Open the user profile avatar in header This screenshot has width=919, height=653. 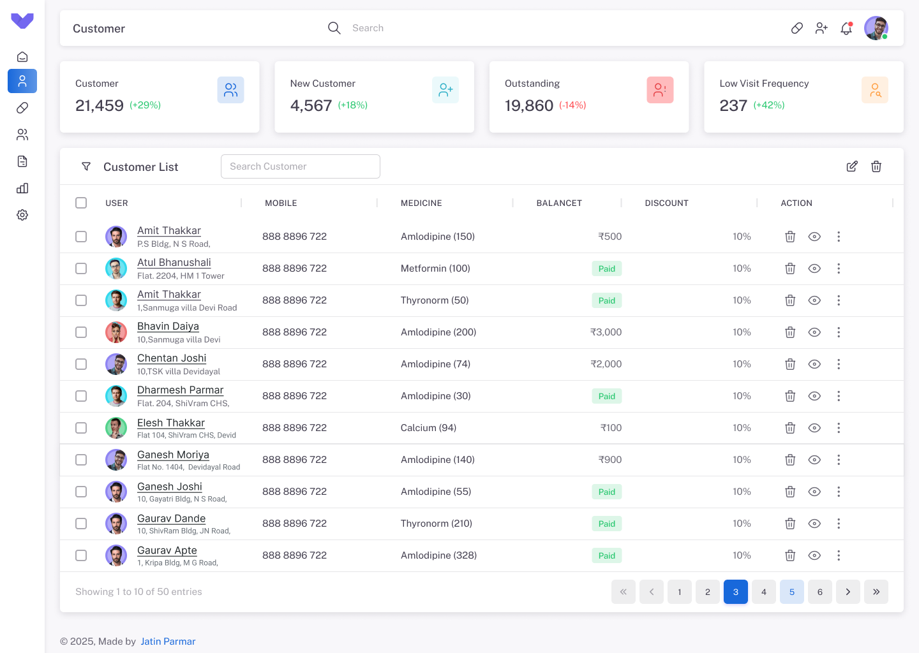(x=876, y=28)
